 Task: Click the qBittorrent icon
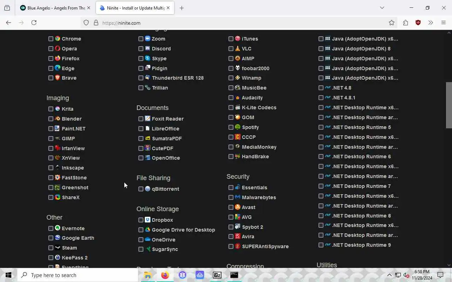(148, 189)
